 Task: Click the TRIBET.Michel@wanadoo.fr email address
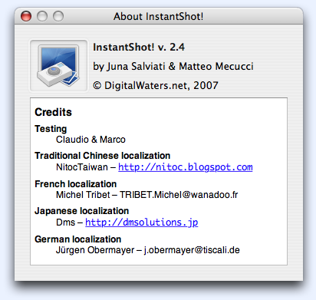click(x=179, y=195)
